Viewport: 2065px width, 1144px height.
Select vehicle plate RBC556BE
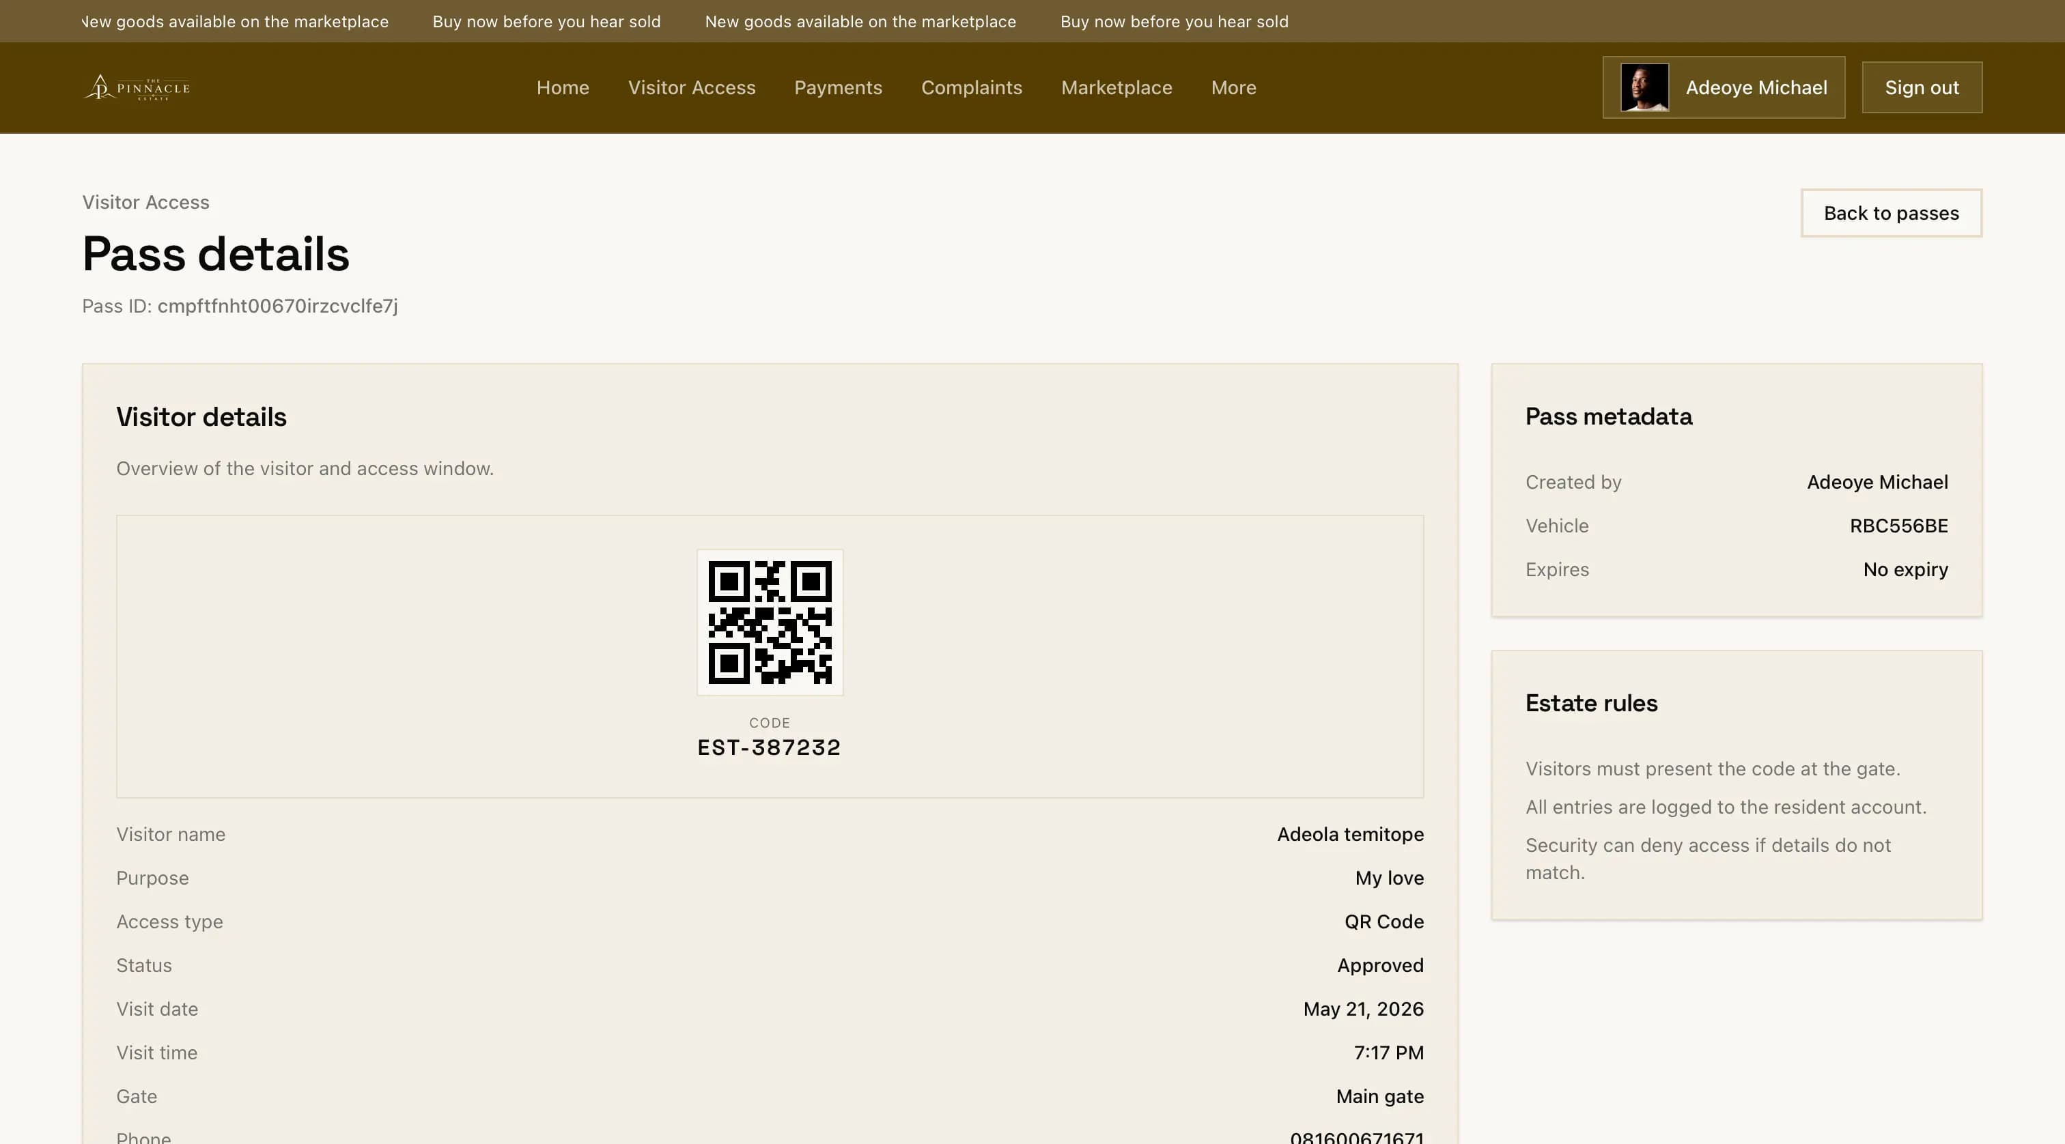click(1898, 526)
